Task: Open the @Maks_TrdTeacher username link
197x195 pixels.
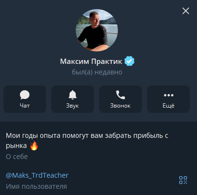Action: (x=37, y=175)
